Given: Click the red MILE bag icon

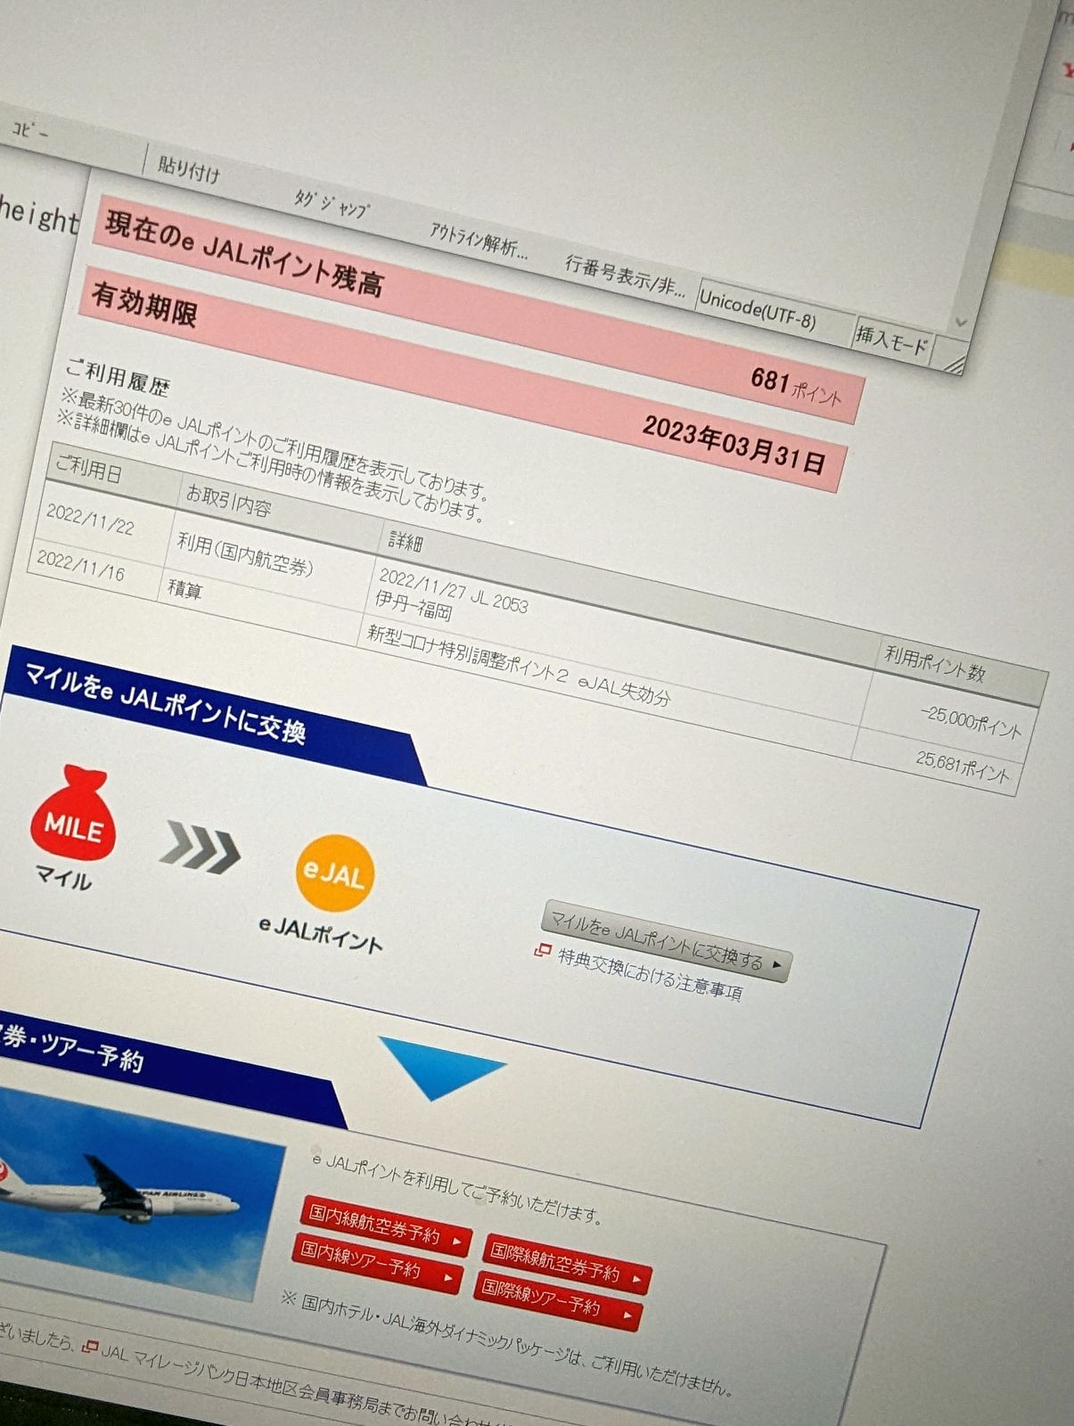Looking at the screenshot, I should [x=74, y=812].
